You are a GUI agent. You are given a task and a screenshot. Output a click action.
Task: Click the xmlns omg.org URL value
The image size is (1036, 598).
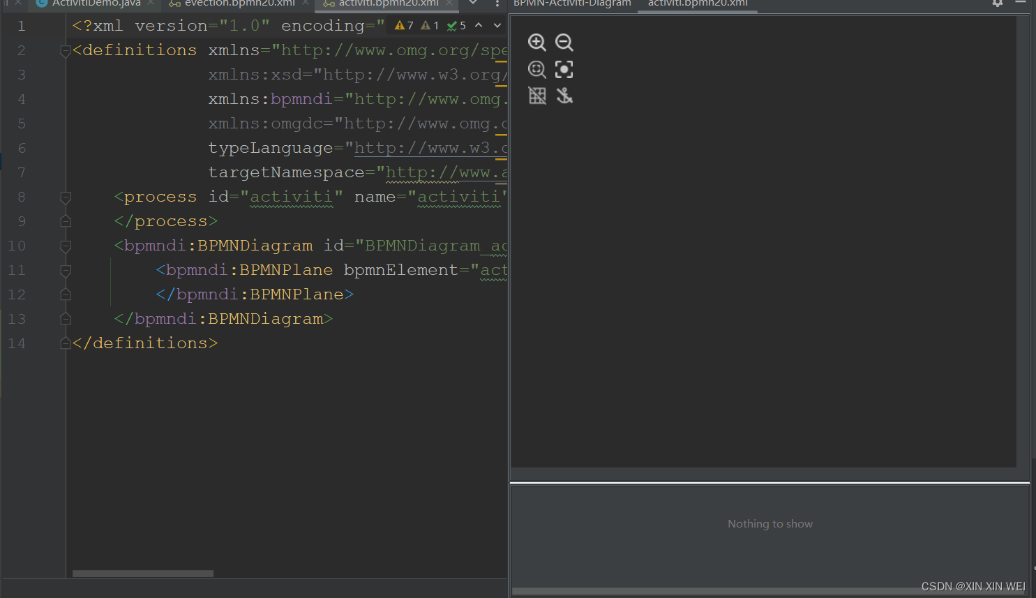[394, 50]
